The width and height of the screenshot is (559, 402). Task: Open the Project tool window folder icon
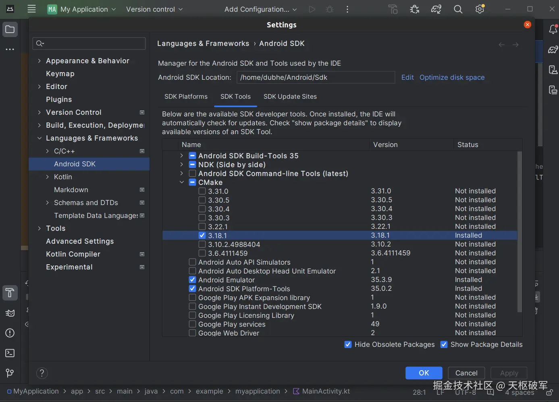(x=10, y=29)
